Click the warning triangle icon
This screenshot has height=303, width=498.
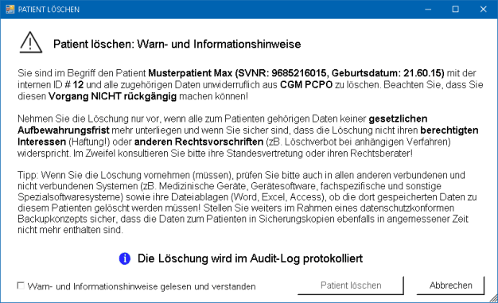coord(30,42)
